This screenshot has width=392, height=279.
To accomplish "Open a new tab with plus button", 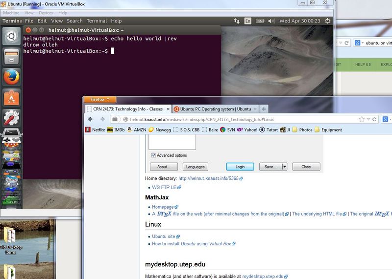I will pos(264,109).
